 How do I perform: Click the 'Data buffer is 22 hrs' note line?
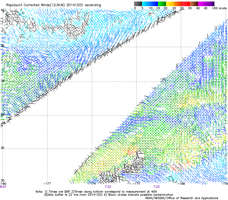pyautogui.click(x=108, y=195)
